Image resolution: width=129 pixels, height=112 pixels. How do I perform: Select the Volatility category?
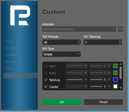[11, 55]
